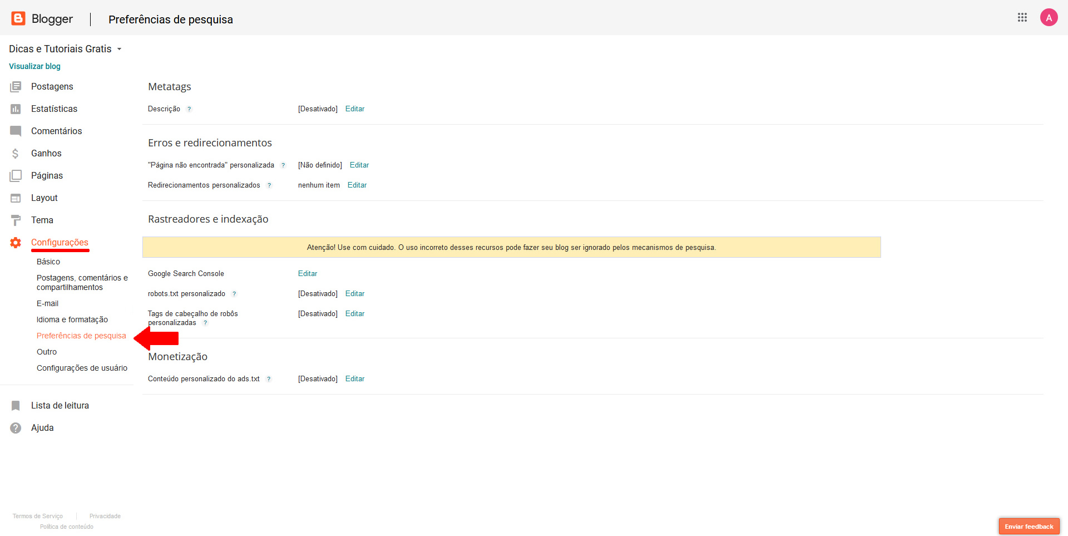Open the Postagens menu item
Screen dimensions: 1068x536
click(x=52, y=86)
